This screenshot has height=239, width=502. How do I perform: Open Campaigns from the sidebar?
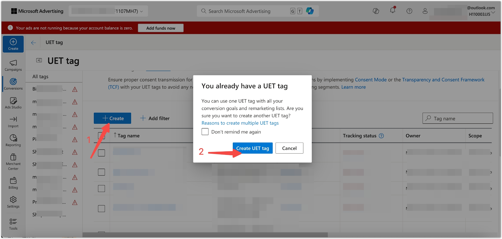(x=13, y=65)
